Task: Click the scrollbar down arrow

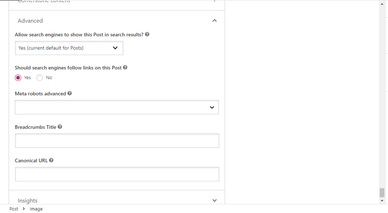Action: (x=382, y=201)
